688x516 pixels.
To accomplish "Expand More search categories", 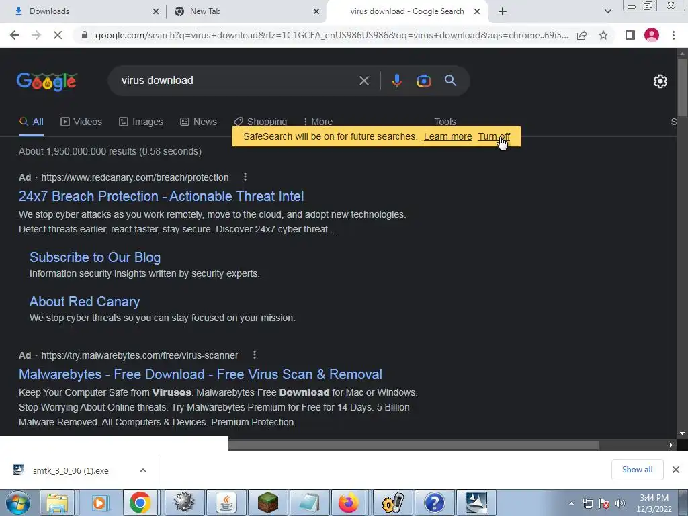I will [318, 122].
